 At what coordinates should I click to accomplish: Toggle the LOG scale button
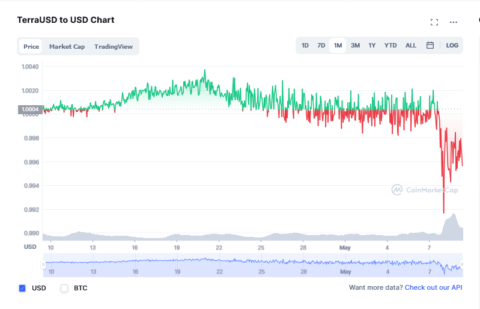pos(452,45)
